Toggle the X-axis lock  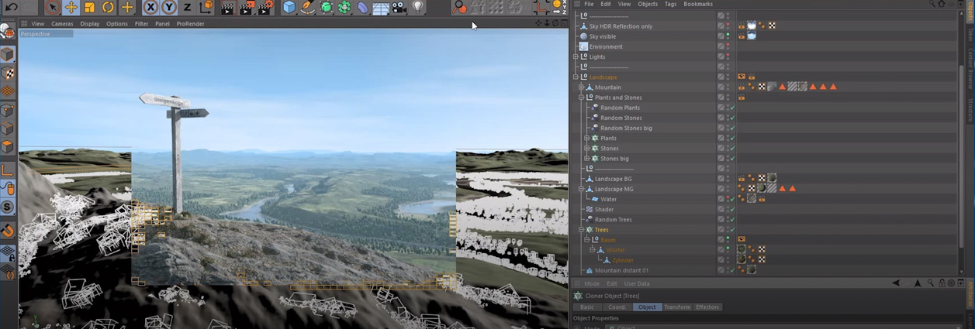(x=150, y=7)
